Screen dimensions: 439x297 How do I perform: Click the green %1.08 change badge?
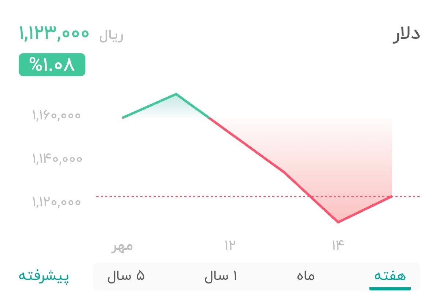(52, 65)
